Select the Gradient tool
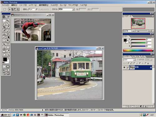Screen dimensions: 156x117 point(8,37)
